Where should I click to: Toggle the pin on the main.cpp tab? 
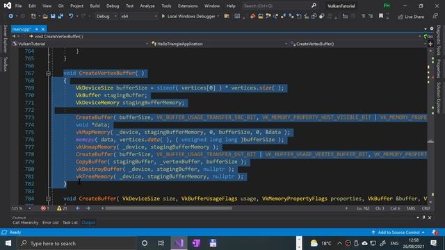37,29
